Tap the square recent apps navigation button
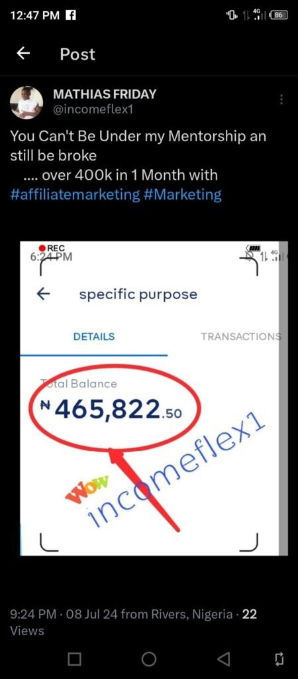The image size is (298, 679). [74, 659]
